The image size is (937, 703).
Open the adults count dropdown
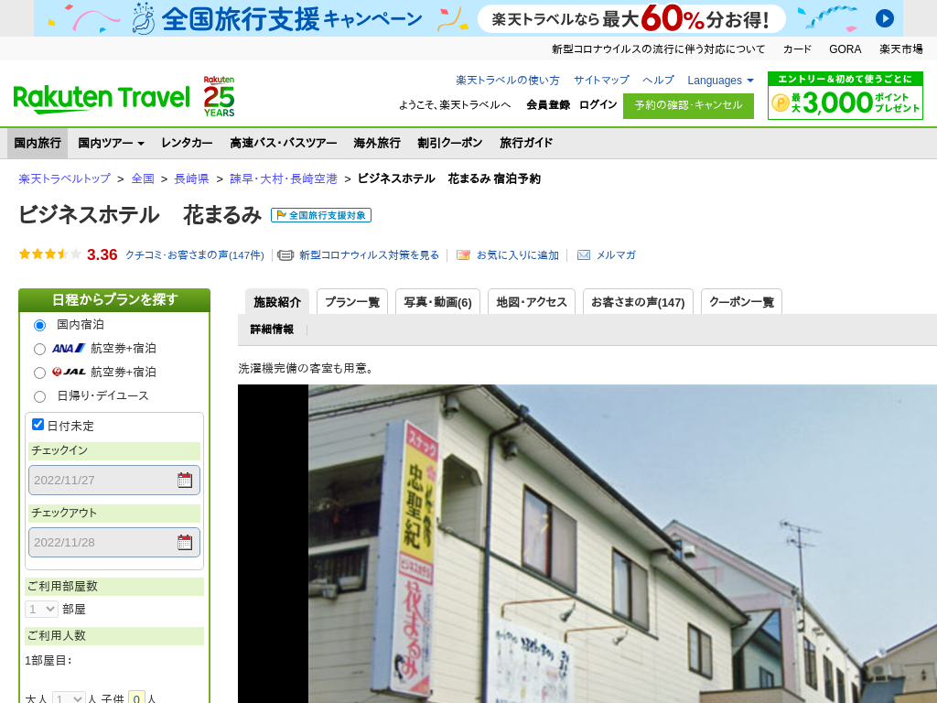point(69,698)
